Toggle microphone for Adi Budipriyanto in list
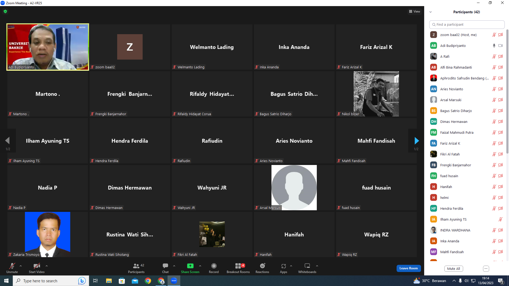Screen dimensions: 509x286 pyautogui.click(x=494, y=46)
